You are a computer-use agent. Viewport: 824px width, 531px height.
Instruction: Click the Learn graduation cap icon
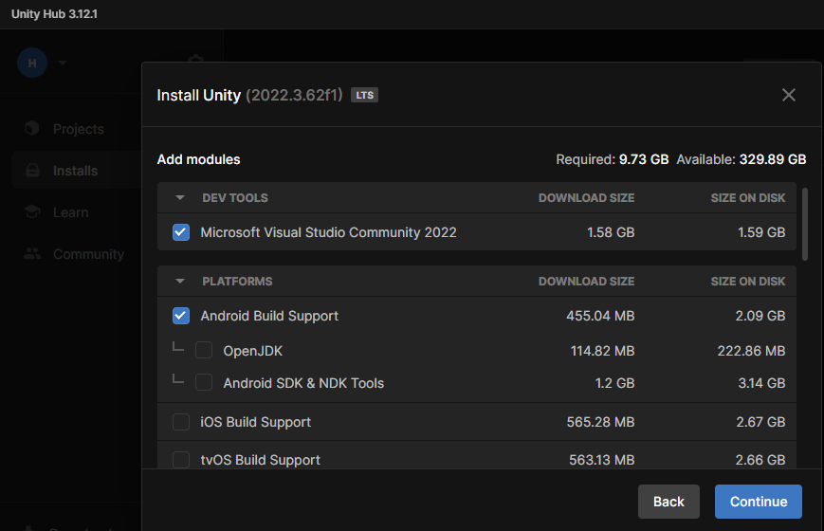pyautogui.click(x=32, y=211)
